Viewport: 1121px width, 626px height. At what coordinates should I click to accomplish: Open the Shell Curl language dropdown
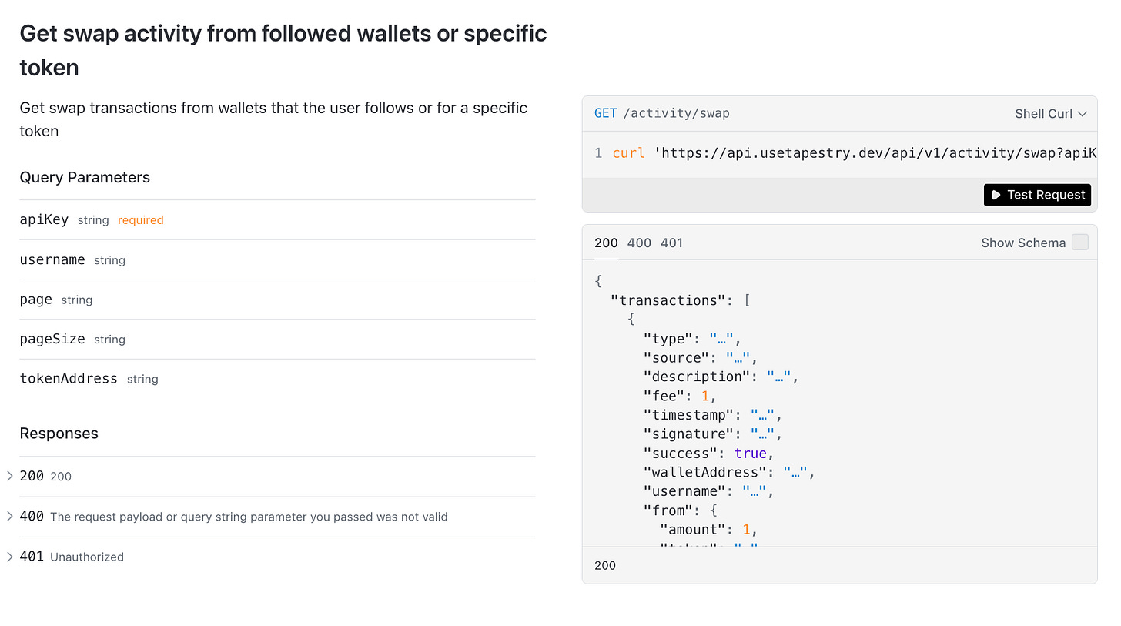[x=1051, y=114]
